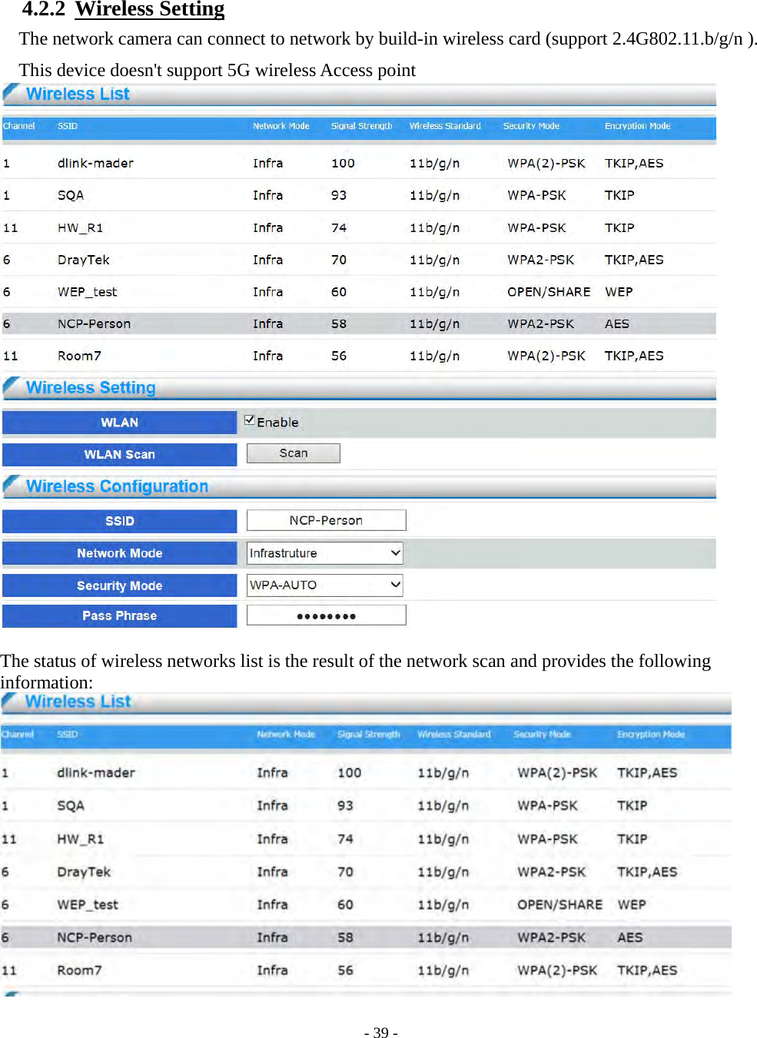
Task: Select the Room7 network entry
Action: 81,355
